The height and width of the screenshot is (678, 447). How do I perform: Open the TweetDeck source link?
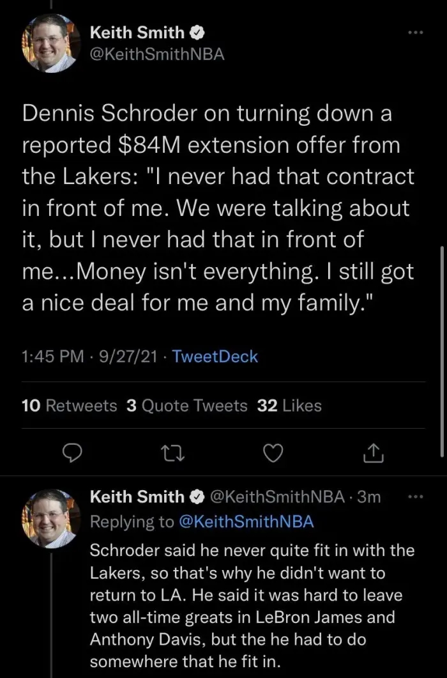(216, 357)
